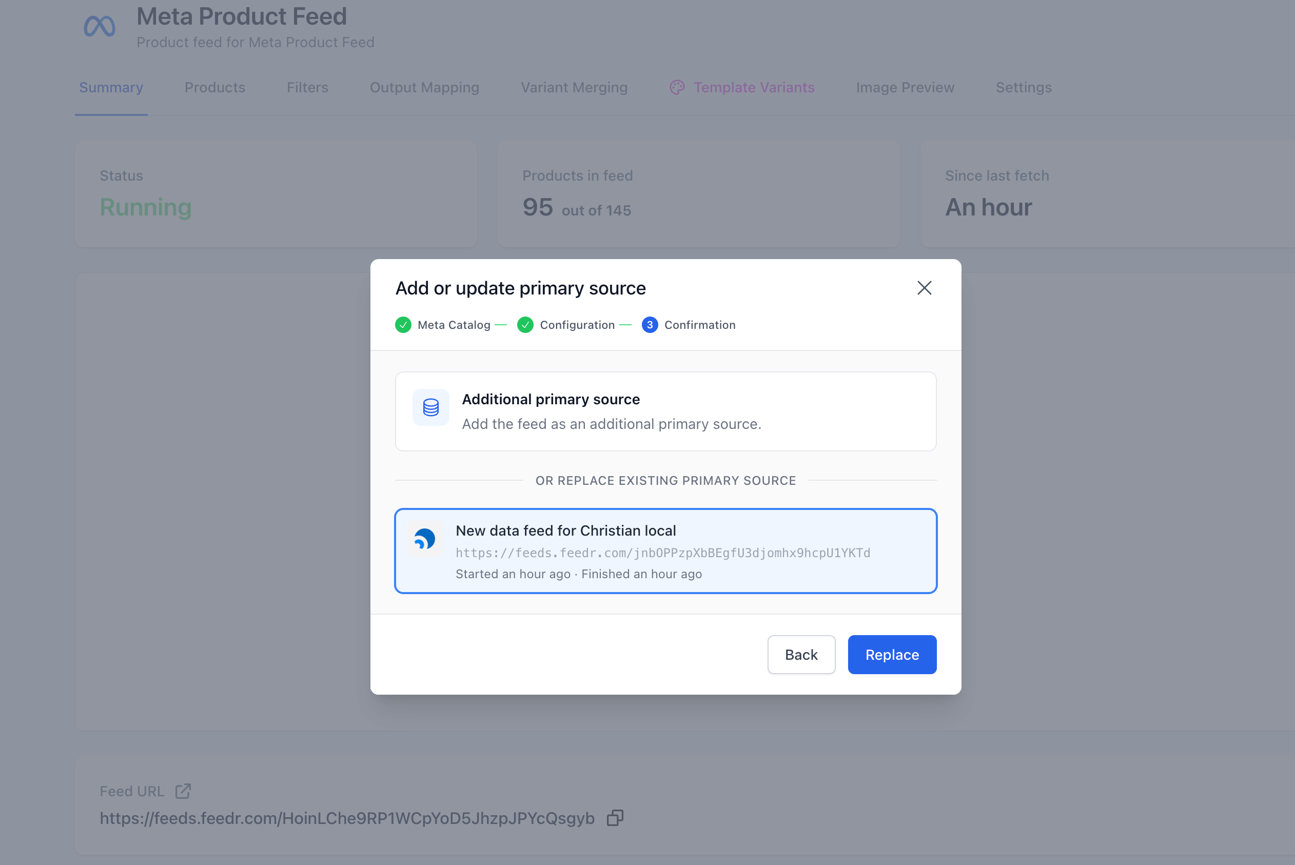Click the Feedr logo on data feed card
The height and width of the screenshot is (865, 1295).
425,539
